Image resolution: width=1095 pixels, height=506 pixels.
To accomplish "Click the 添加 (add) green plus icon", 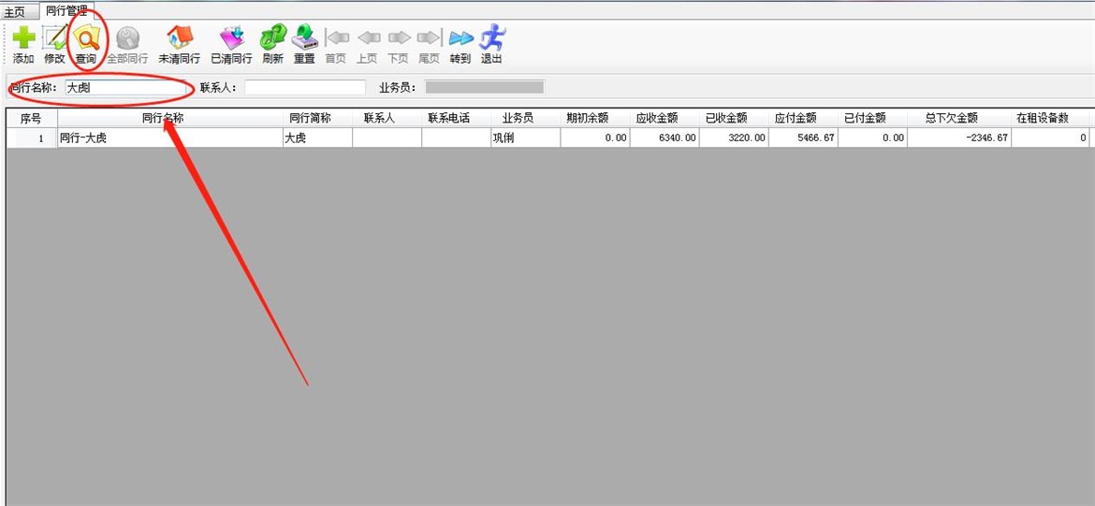I will [23, 37].
